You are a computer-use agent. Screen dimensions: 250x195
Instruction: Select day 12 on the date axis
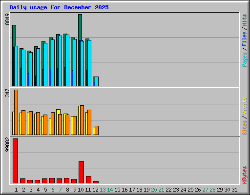tap(95, 190)
